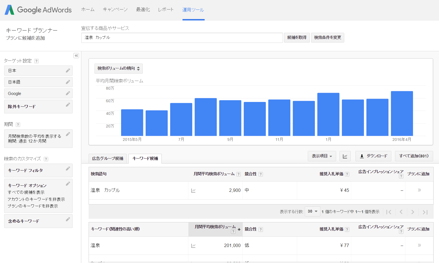
Task: Click the 201,000 volume value
Action: (232, 246)
